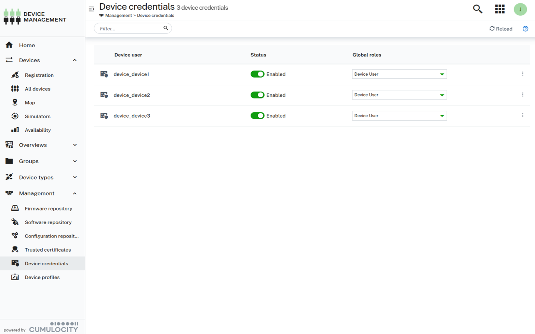Click the help question mark icon
Screen dimensions: 535x334
click(525, 28)
